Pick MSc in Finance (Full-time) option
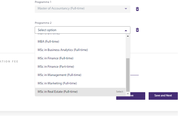This screenshot has width=178, height=116. 80,58
